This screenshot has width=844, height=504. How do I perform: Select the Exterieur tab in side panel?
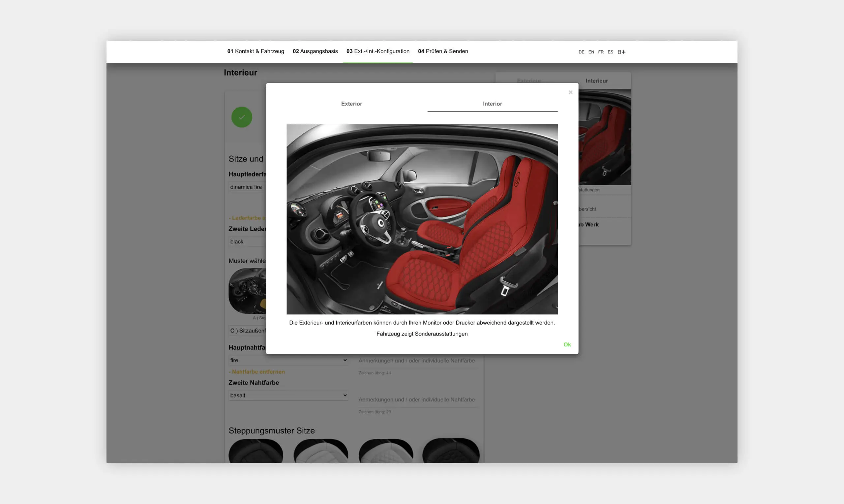point(529,80)
